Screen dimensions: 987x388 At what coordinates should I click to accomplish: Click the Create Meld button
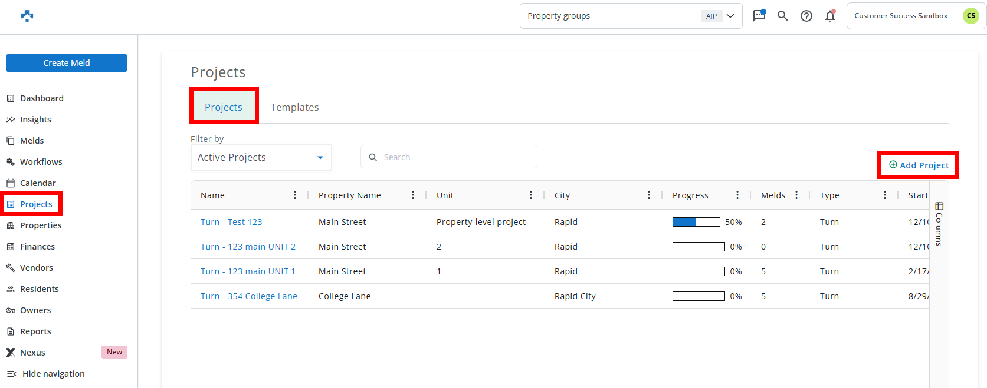(67, 63)
